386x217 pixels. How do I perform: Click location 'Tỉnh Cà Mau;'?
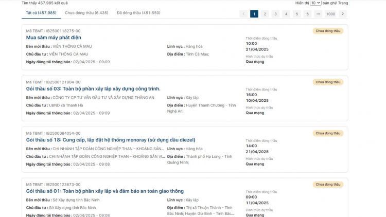[198, 54]
